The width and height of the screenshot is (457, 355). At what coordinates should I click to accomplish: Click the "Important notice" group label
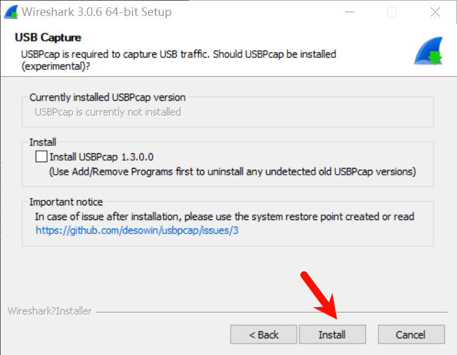pyautogui.click(x=66, y=202)
